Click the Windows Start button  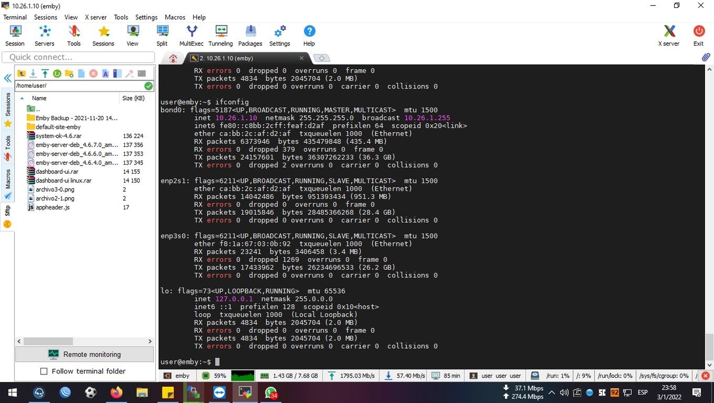pyautogui.click(x=13, y=392)
